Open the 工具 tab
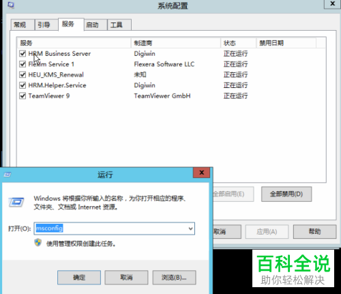 (119, 25)
